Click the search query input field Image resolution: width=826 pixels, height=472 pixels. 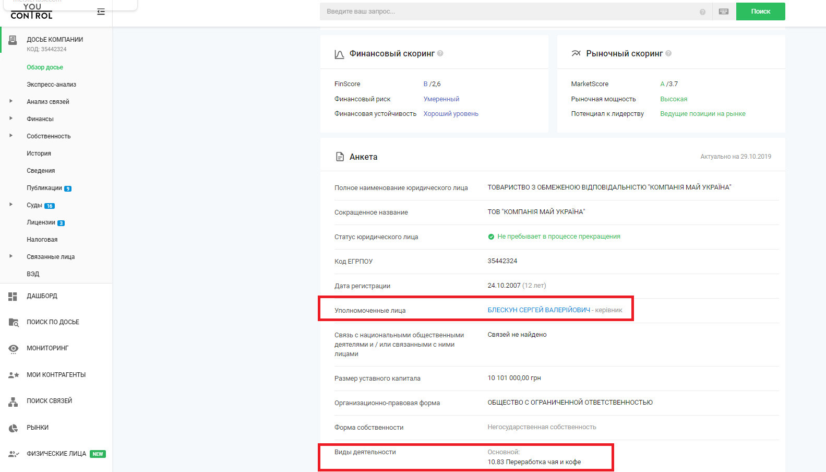pyautogui.click(x=506, y=11)
